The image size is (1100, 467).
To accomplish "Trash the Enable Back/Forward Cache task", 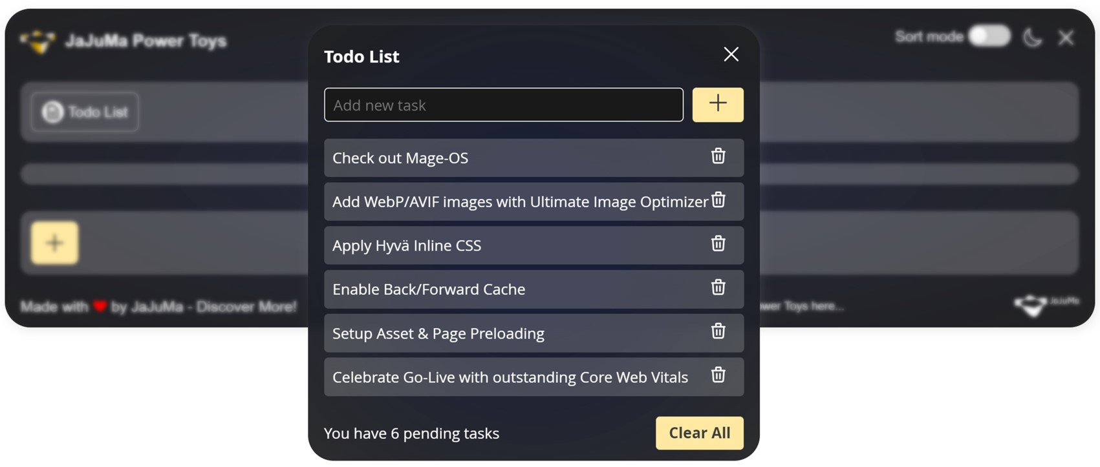I will [x=718, y=287].
